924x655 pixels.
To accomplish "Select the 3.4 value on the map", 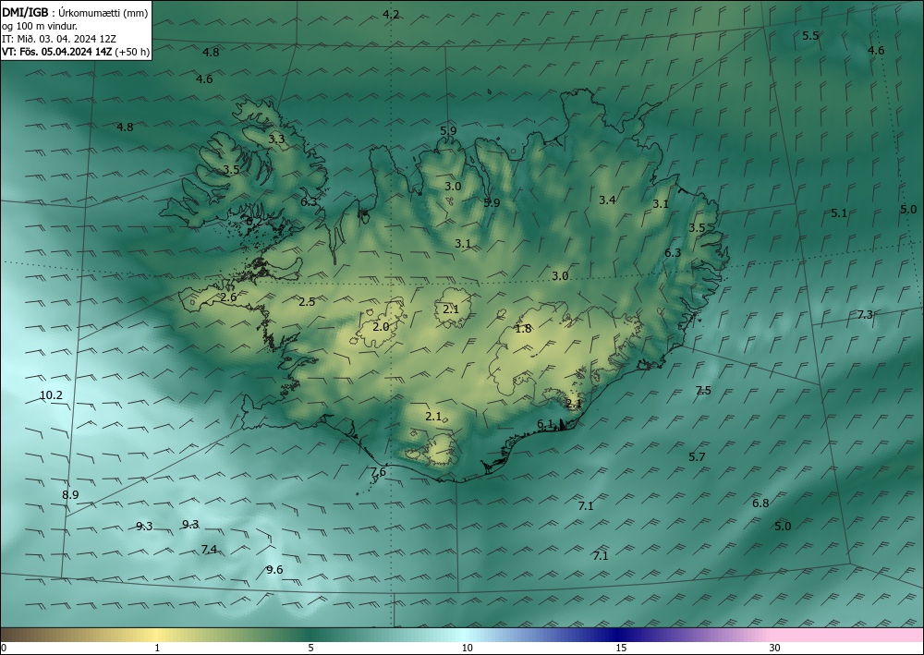I will tap(607, 200).
